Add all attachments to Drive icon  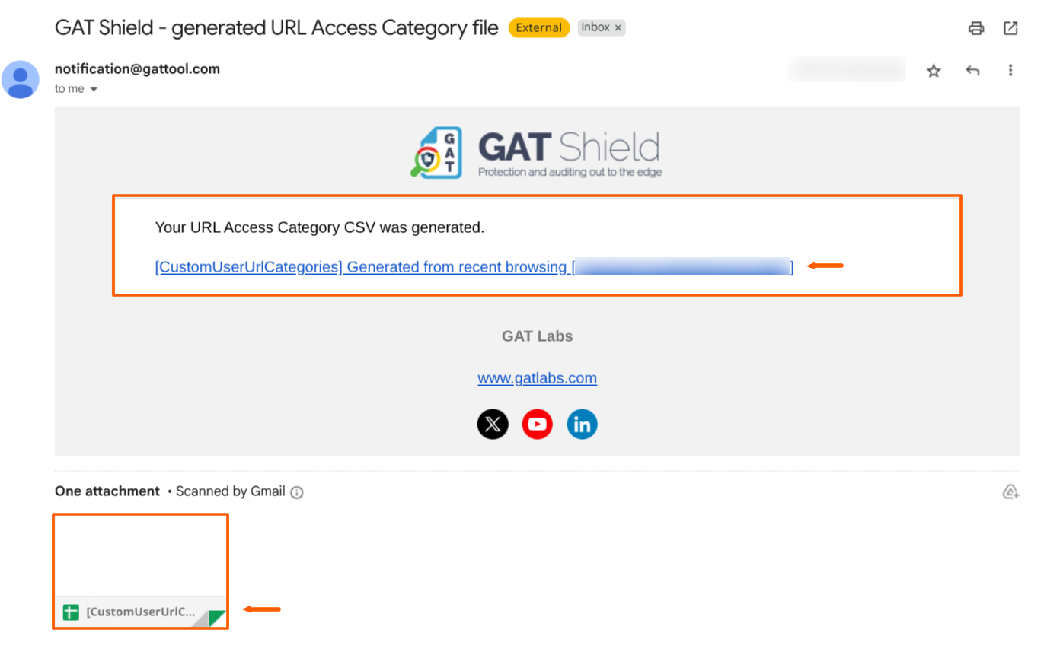(1010, 491)
